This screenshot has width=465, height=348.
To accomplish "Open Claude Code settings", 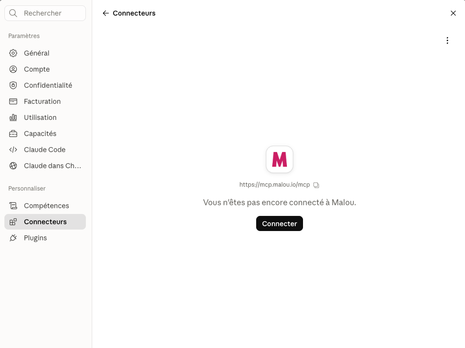I will point(45,150).
